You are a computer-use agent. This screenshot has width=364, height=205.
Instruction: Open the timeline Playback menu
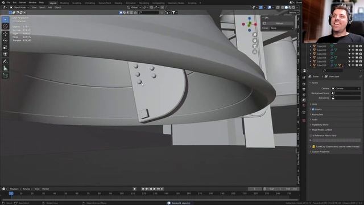[x=15, y=189]
